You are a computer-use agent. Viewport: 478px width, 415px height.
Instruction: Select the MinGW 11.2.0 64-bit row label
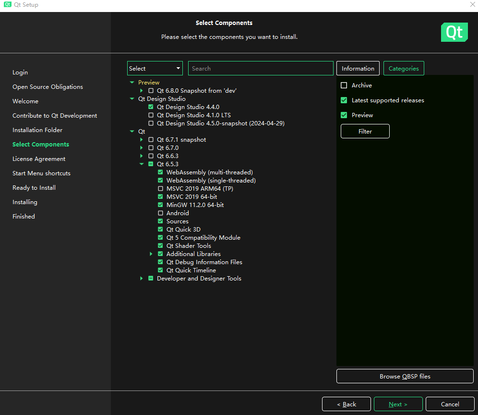tap(195, 205)
